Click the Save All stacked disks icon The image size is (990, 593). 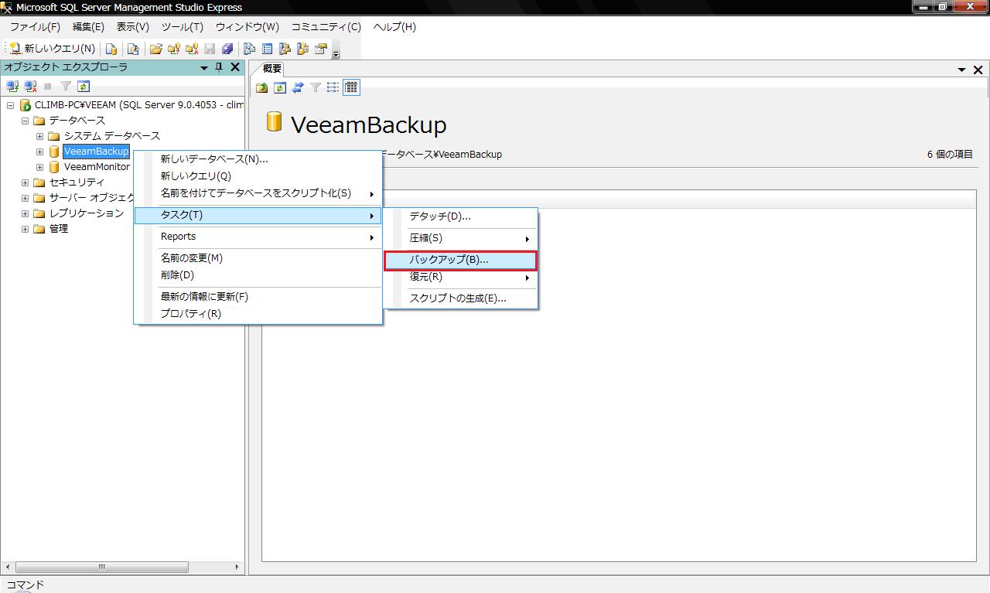[x=227, y=49]
